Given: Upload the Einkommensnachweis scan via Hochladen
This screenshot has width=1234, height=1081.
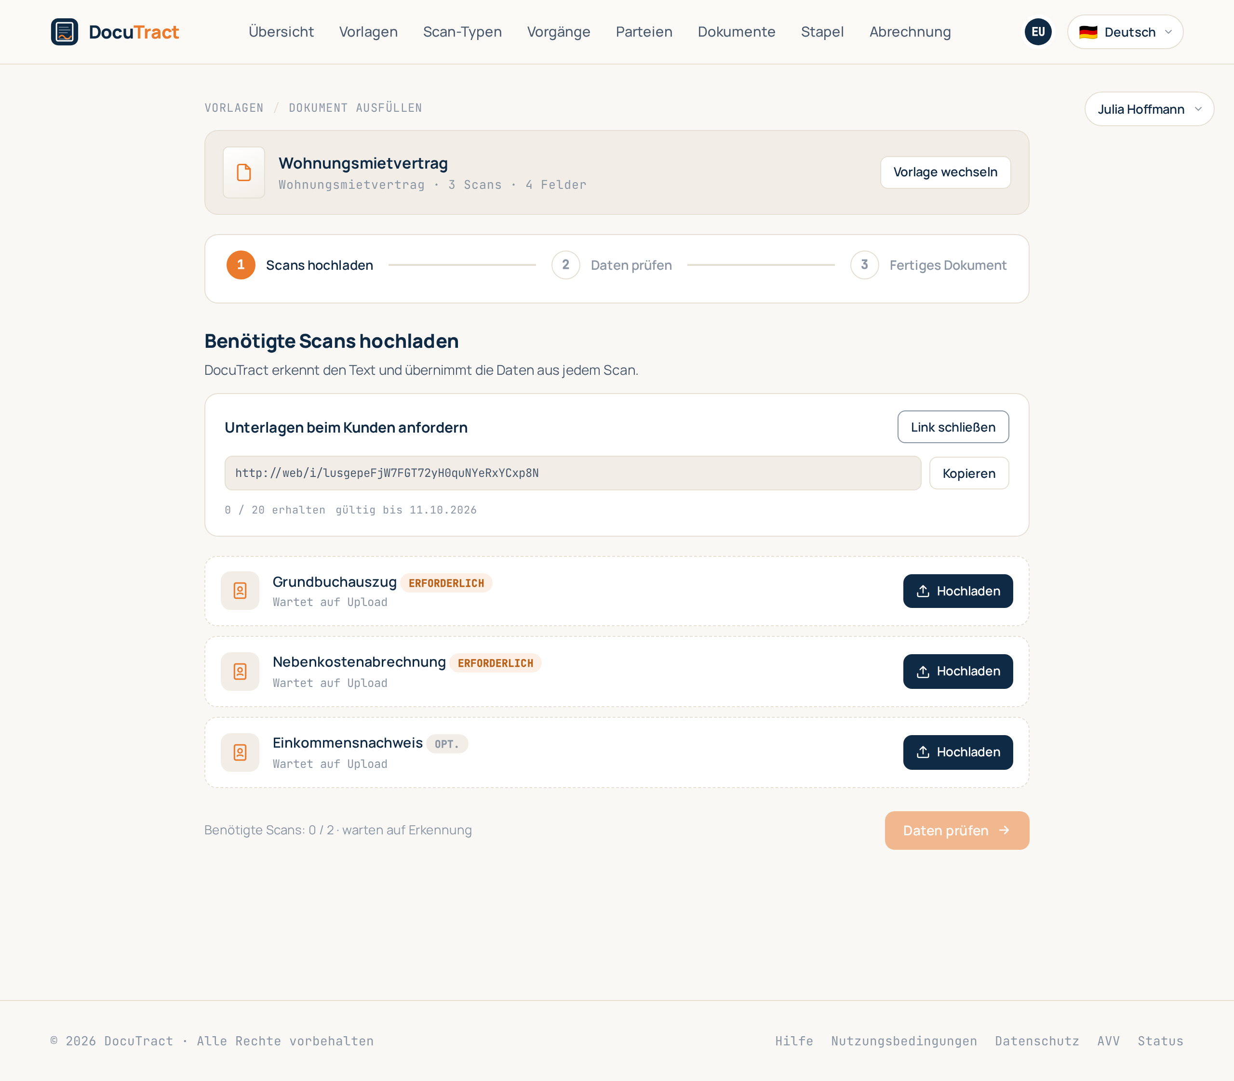Looking at the screenshot, I should click(x=957, y=752).
